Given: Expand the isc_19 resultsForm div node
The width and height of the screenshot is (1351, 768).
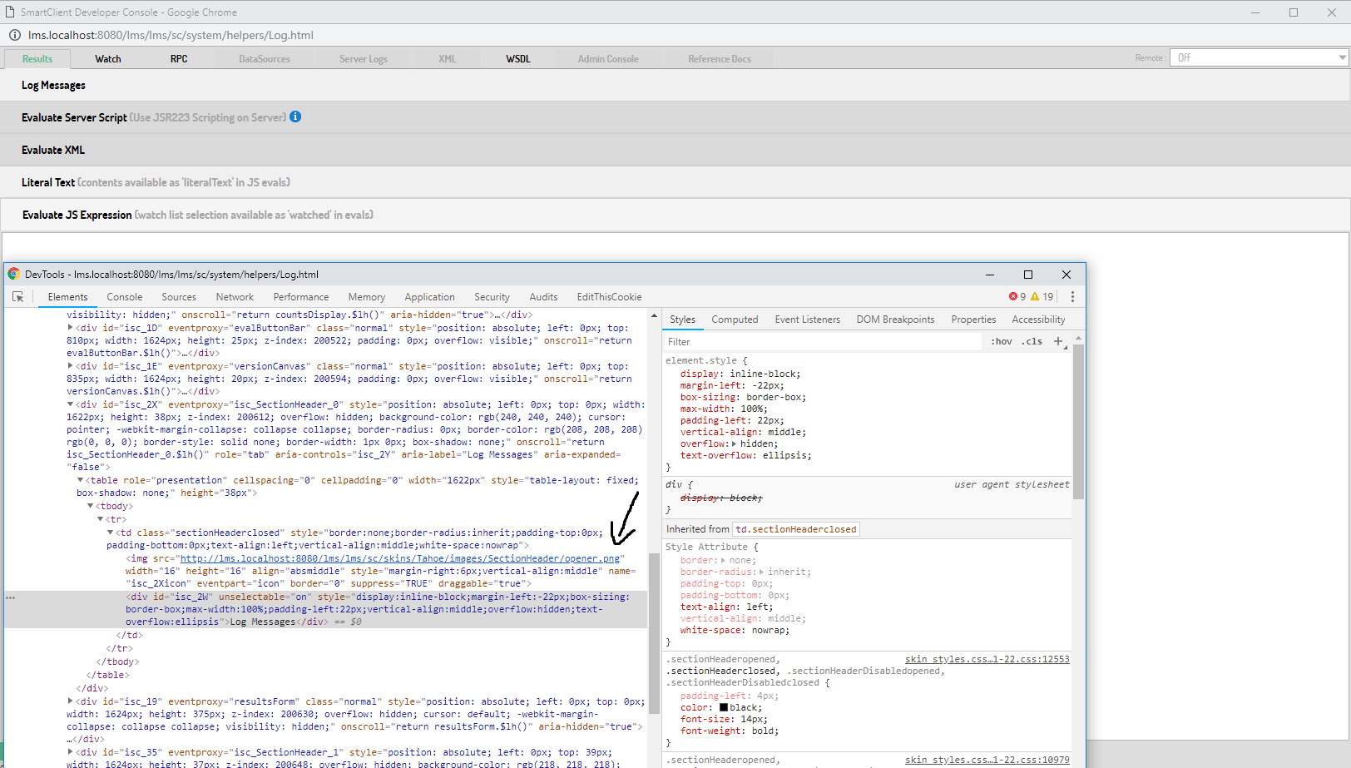Looking at the screenshot, I should 70,701.
